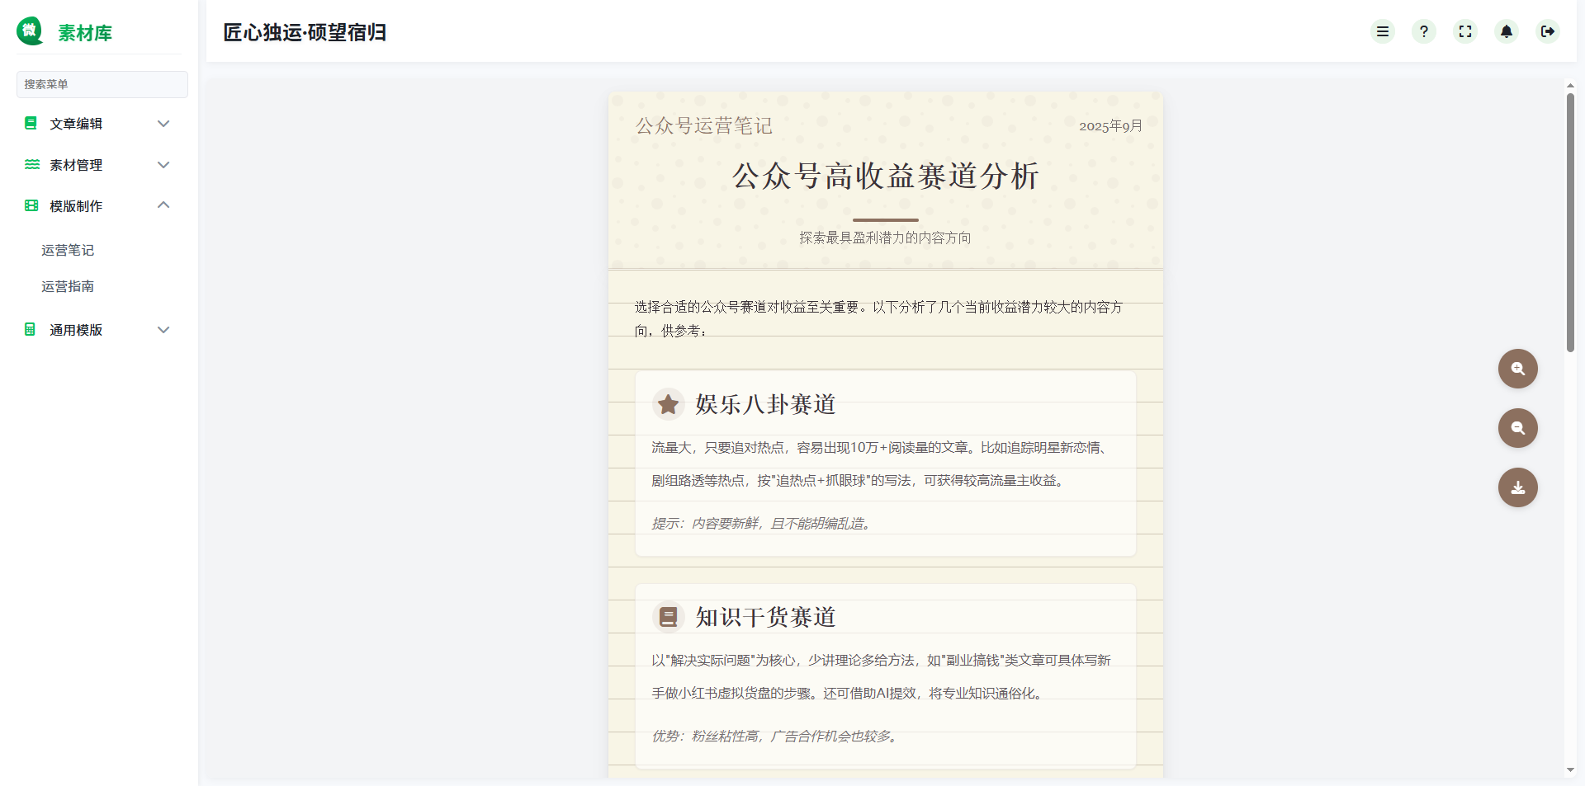This screenshot has width=1585, height=786.
Task: Open notifications via the bell icon
Action: click(1507, 31)
